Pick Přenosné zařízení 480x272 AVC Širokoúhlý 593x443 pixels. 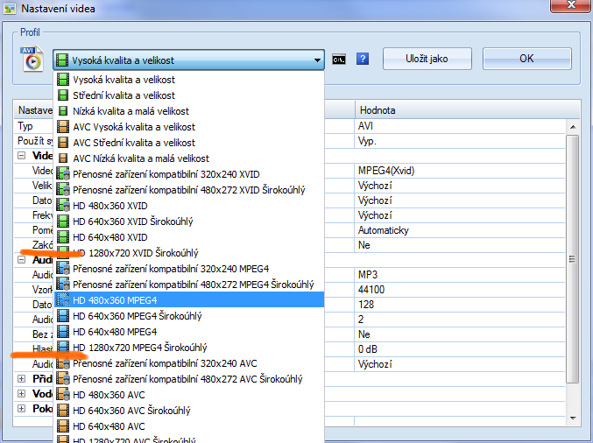189,379
